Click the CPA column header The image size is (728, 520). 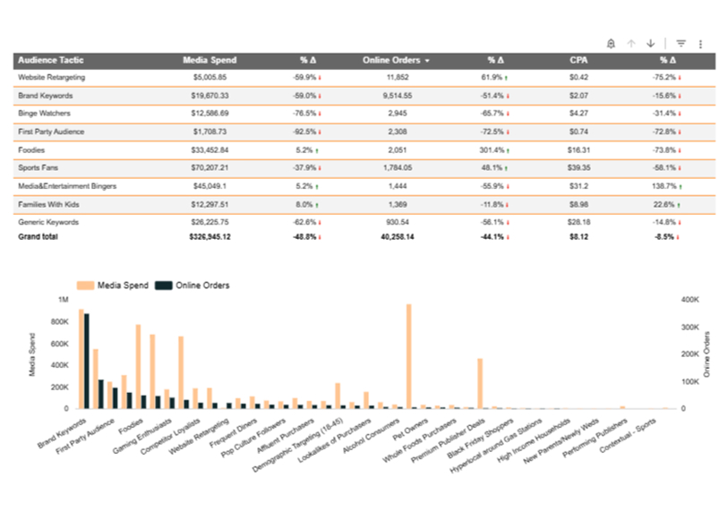point(578,60)
